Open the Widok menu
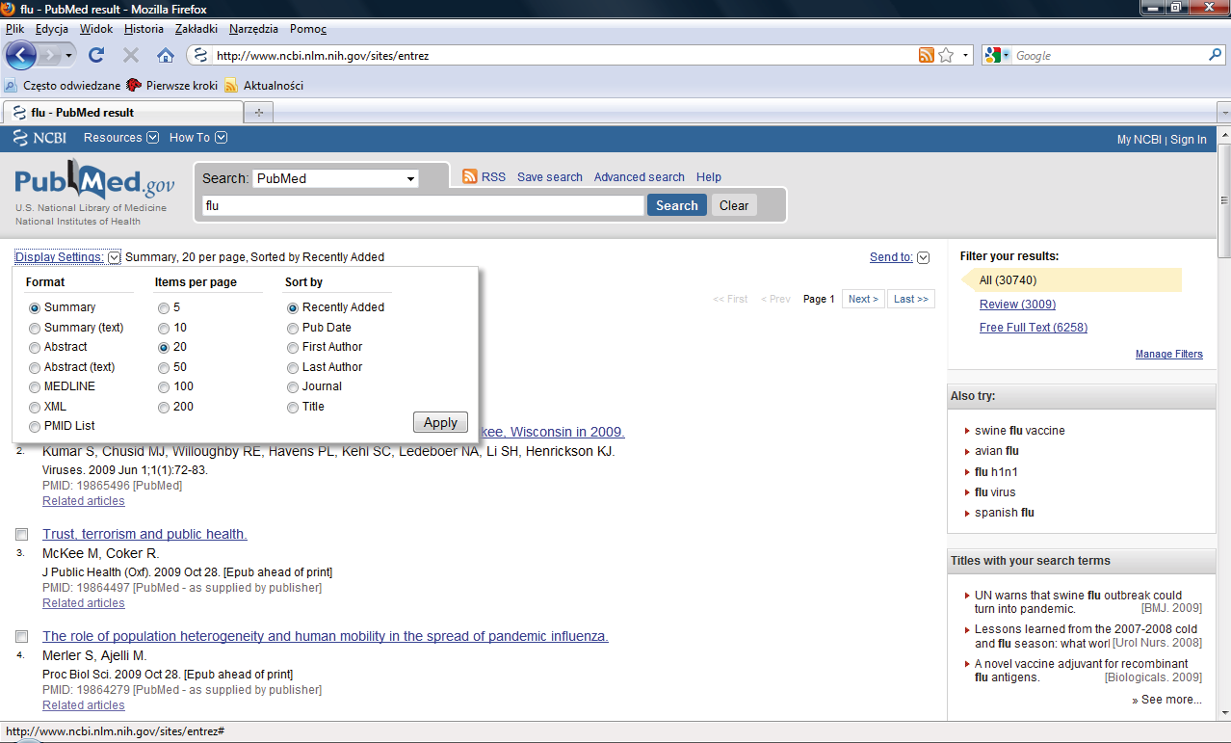 tap(96, 29)
